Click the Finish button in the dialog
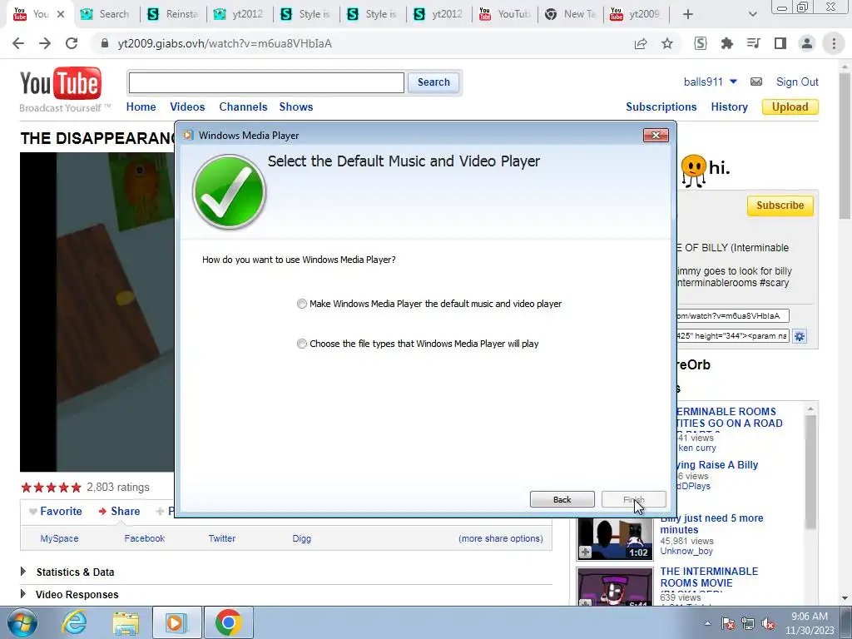The width and height of the screenshot is (852, 639). click(633, 499)
